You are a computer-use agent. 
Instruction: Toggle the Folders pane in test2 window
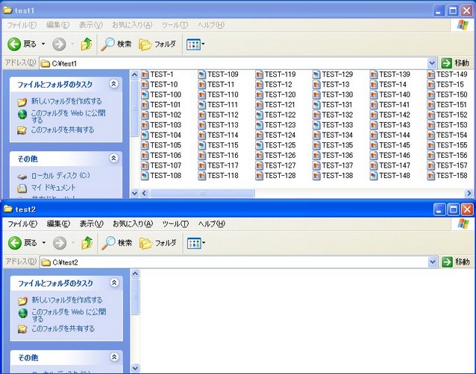[x=157, y=243]
